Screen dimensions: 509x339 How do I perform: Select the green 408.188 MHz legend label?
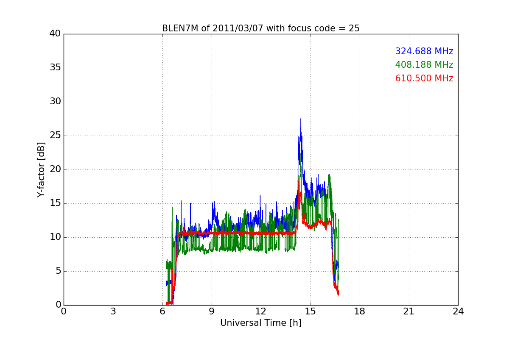(x=424, y=65)
